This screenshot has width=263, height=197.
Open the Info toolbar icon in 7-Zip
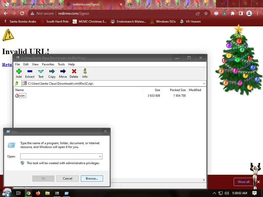pos(85,73)
